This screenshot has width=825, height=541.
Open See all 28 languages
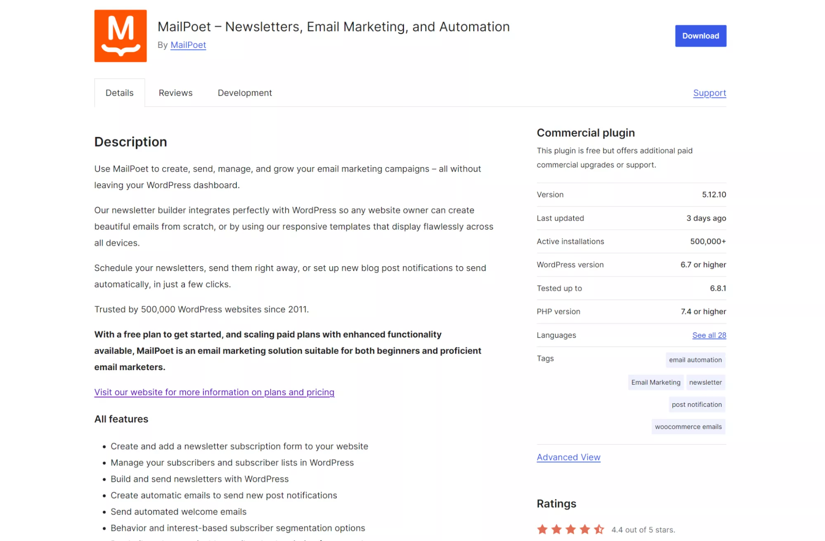(709, 335)
